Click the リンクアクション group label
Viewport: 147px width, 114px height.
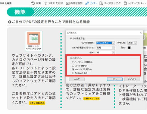(x=76, y=58)
